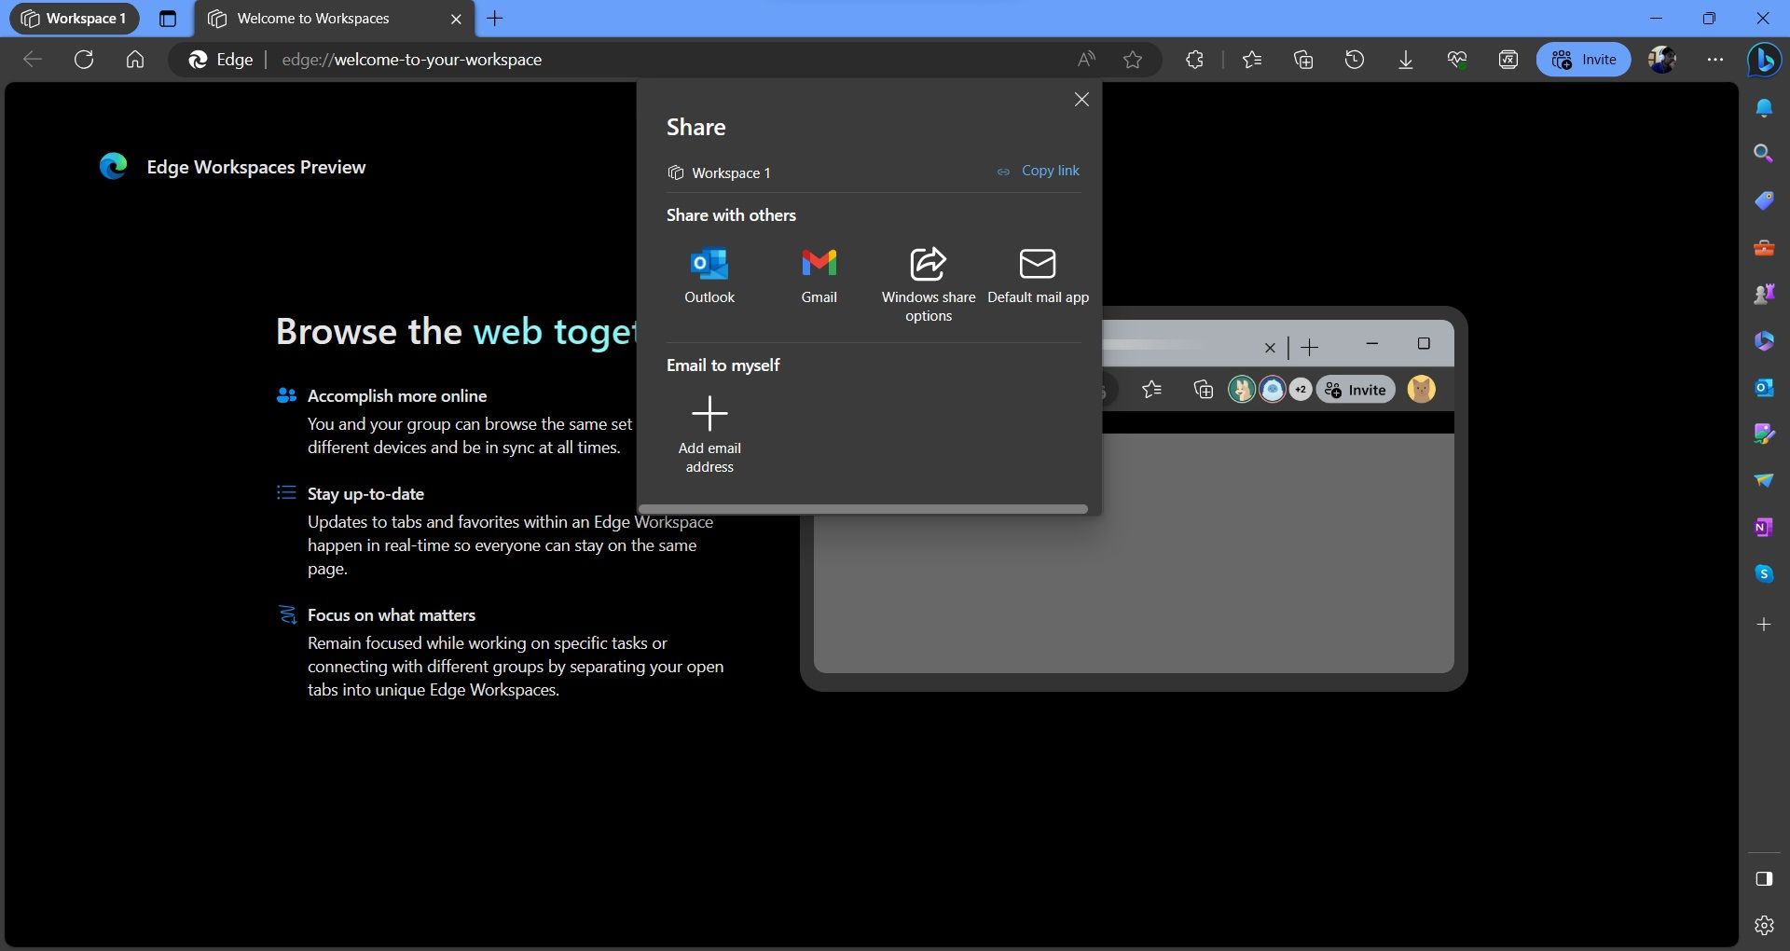Screen dimensions: 1790x951
Task: Open Browser essentials from the toolbar
Action: click(1456, 59)
